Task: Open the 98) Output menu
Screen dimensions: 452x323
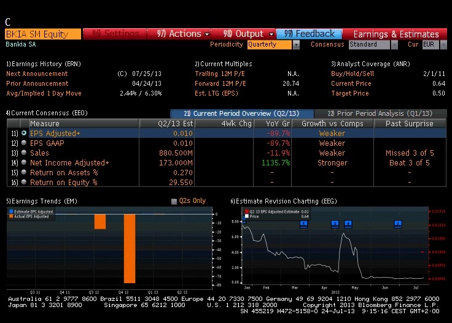Action: (243, 34)
